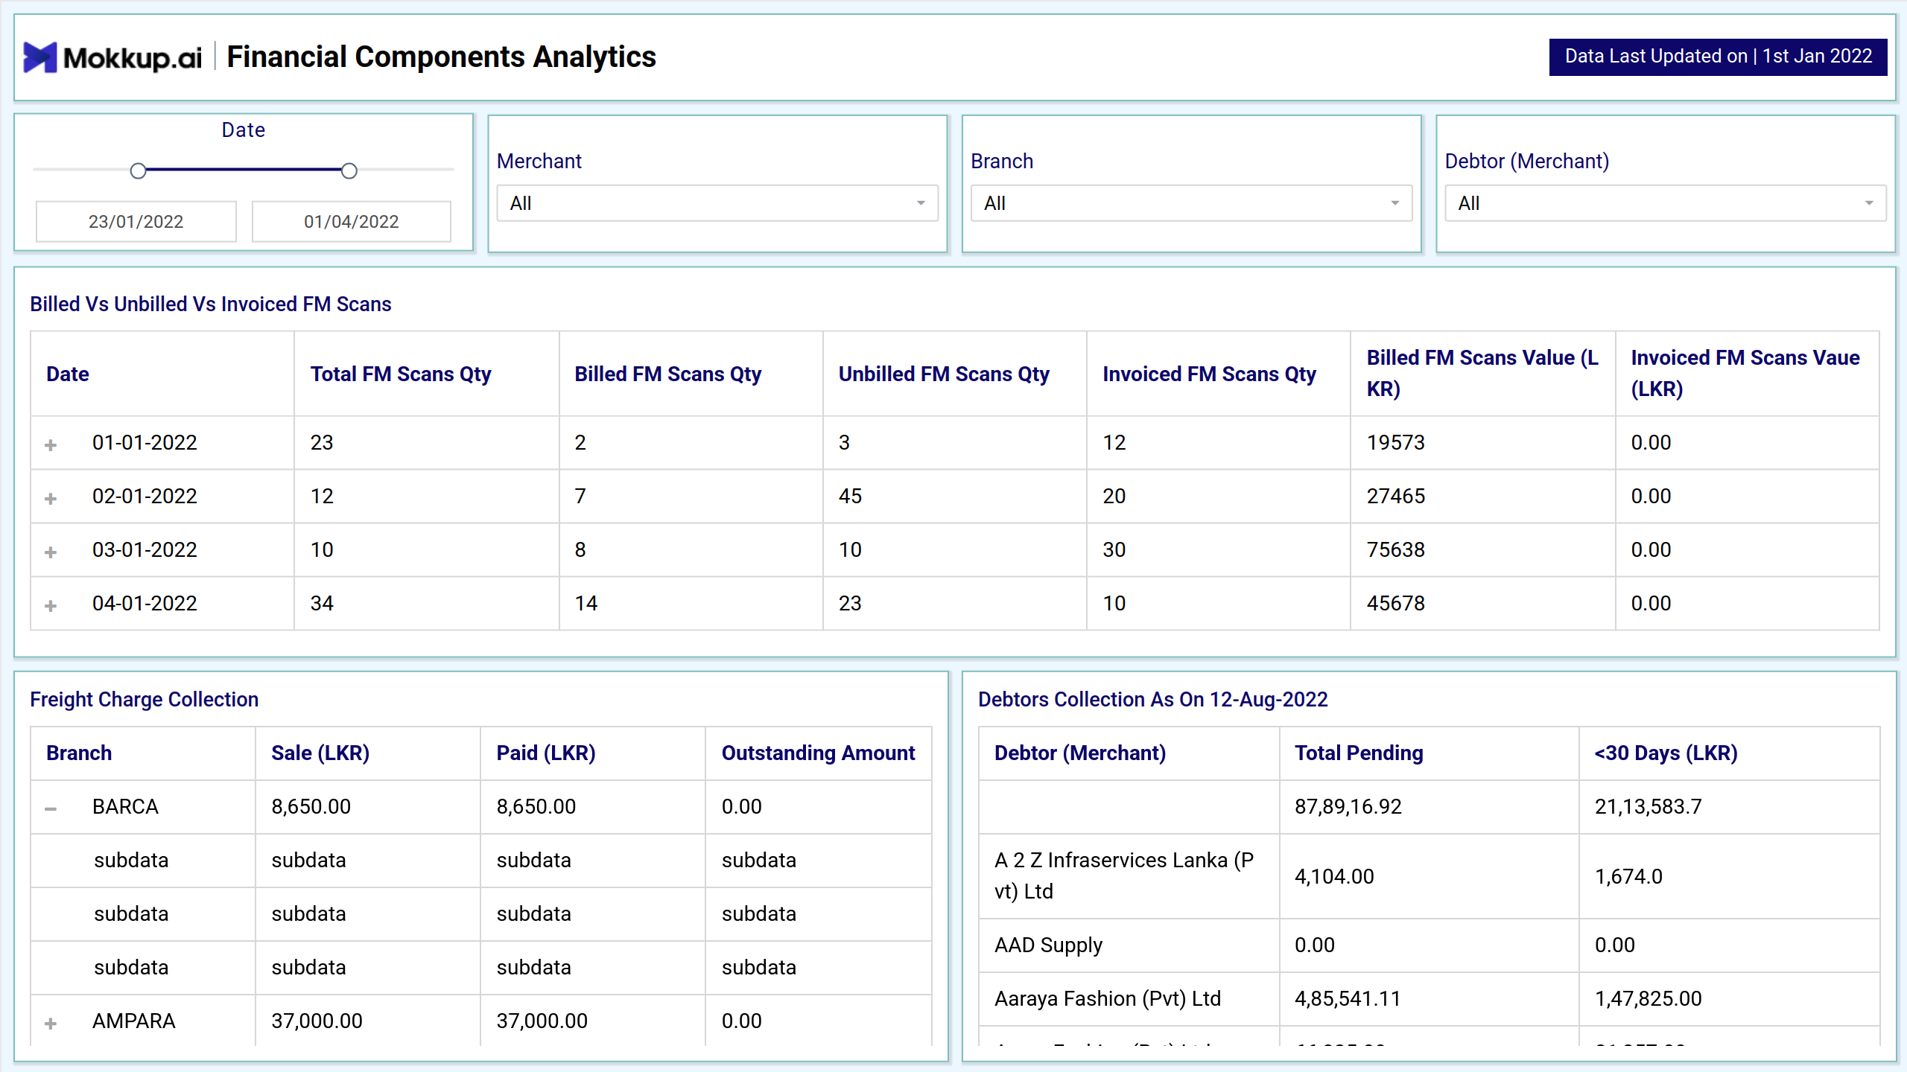The height and width of the screenshot is (1072, 1907).
Task: Click the Data Last Updated banner
Action: point(1718,57)
